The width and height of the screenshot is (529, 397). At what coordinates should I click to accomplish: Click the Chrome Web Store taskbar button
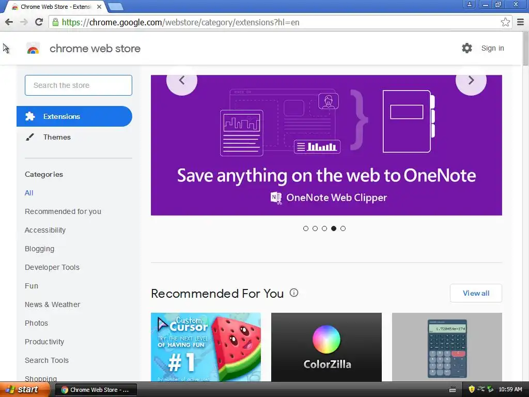click(96, 390)
